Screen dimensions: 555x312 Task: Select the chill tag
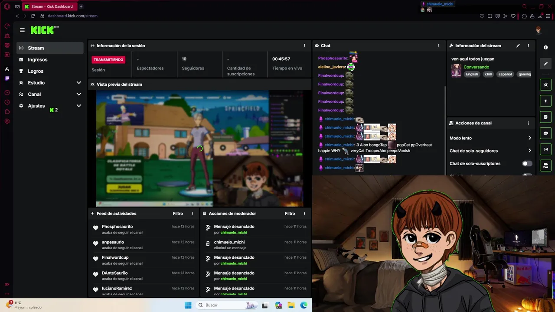488,74
